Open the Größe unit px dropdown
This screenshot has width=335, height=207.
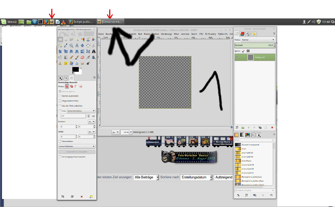click(x=91, y=132)
